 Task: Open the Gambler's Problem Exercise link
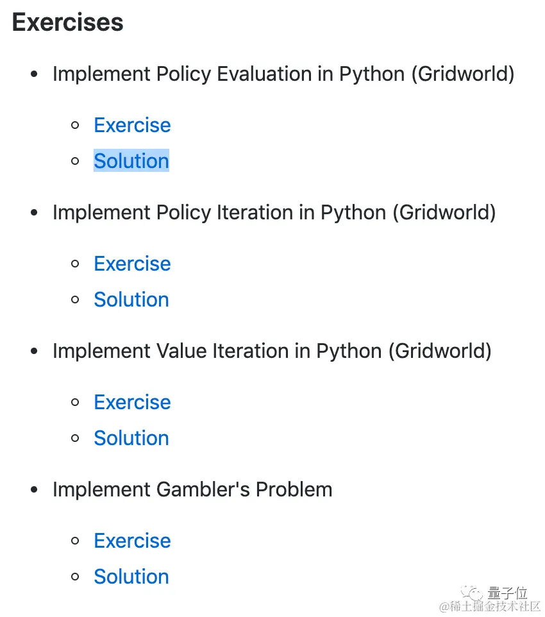(132, 541)
